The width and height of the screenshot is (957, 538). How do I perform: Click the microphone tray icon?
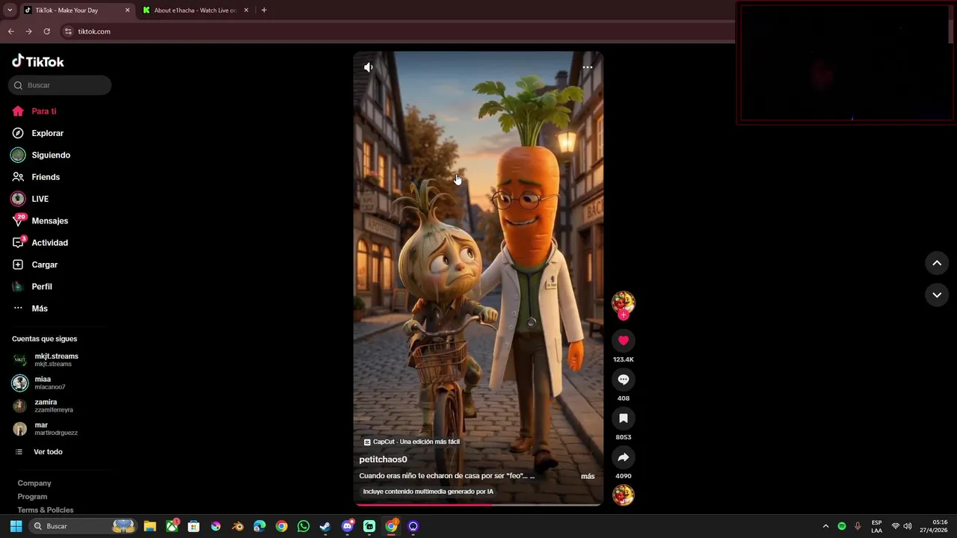(x=858, y=526)
